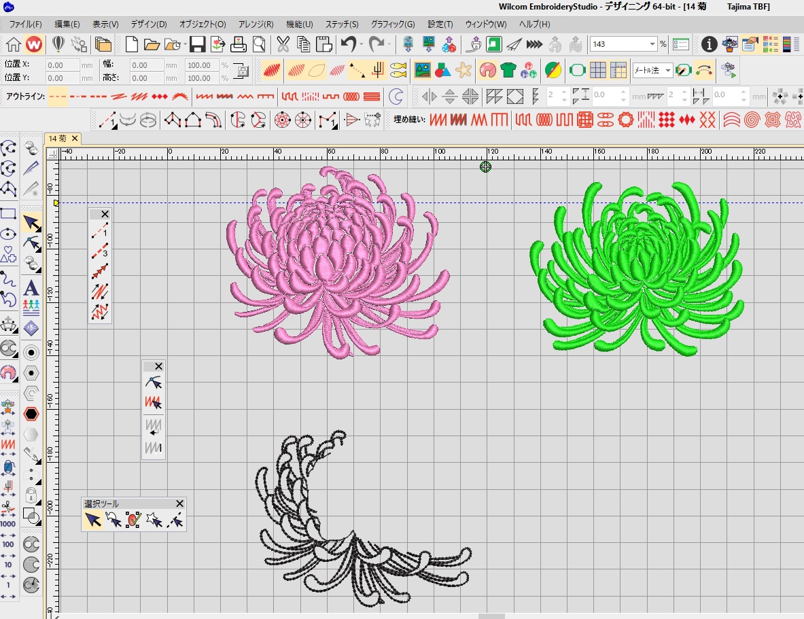
Task: Close the 選択ツール floating panel
Action: coord(179,503)
